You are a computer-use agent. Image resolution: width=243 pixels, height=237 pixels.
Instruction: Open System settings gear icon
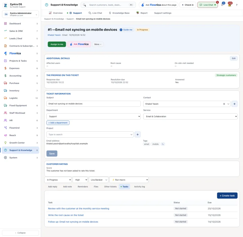tap(5, 158)
